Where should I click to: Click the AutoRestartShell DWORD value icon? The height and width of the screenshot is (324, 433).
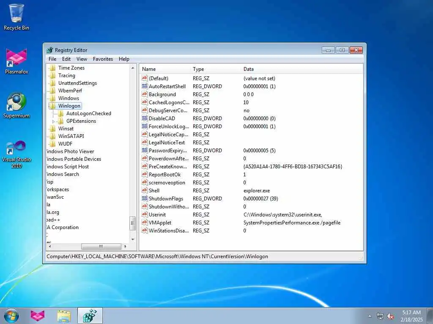[145, 86]
